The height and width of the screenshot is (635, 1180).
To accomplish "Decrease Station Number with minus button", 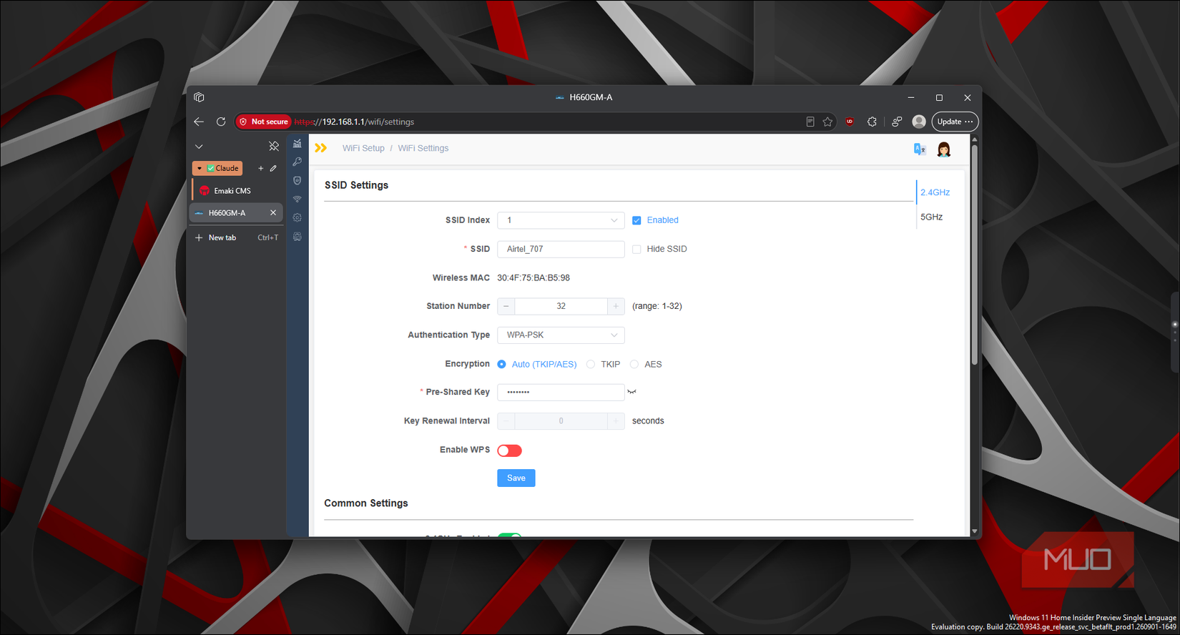I will (x=506, y=306).
